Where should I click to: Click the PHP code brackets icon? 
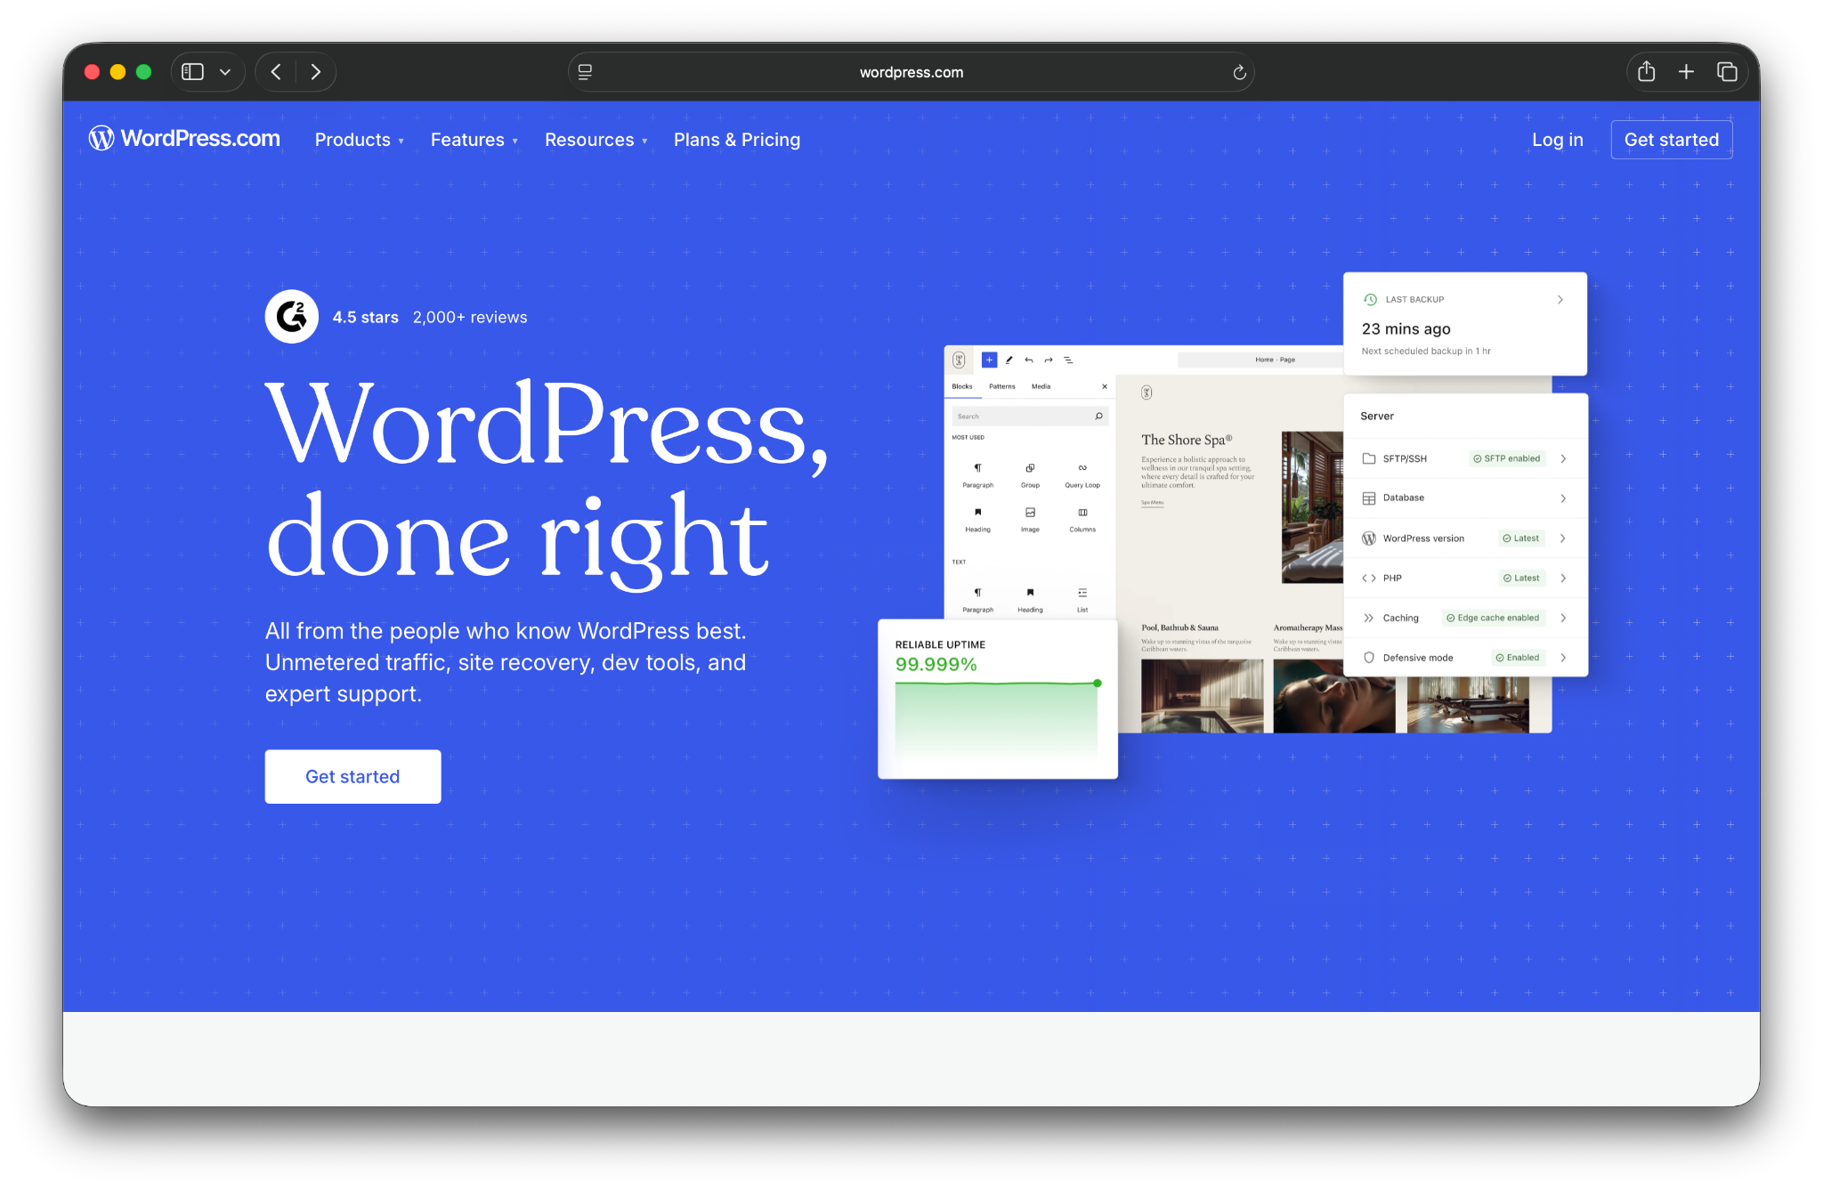coord(1369,579)
